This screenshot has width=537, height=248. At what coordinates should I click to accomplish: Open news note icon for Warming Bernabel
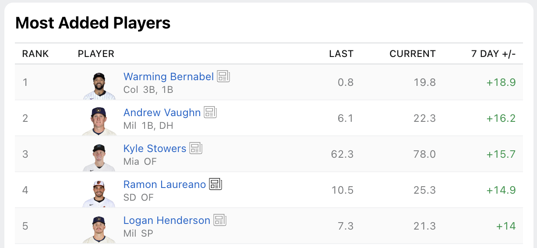223,77
